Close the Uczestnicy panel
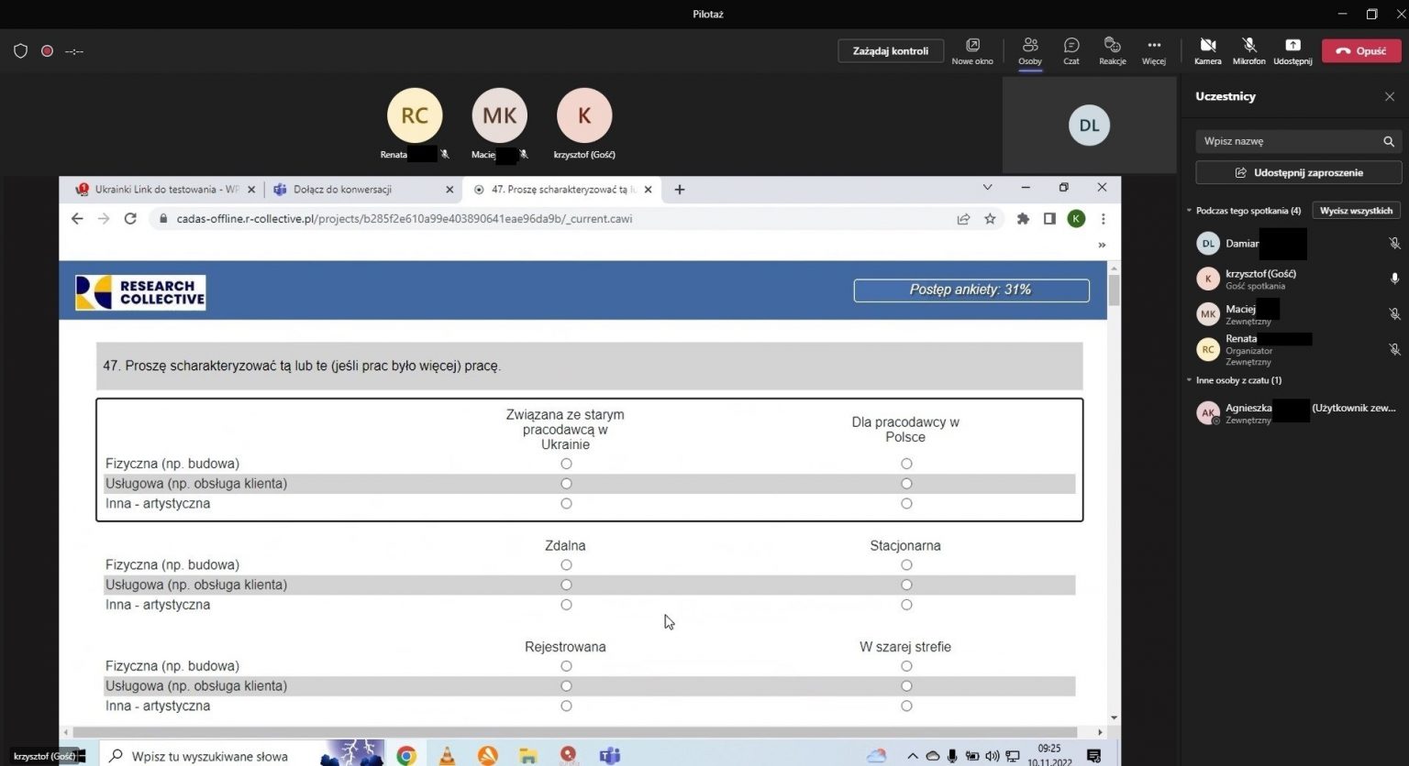The width and height of the screenshot is (1409, 766). [x=1389, y=96]
